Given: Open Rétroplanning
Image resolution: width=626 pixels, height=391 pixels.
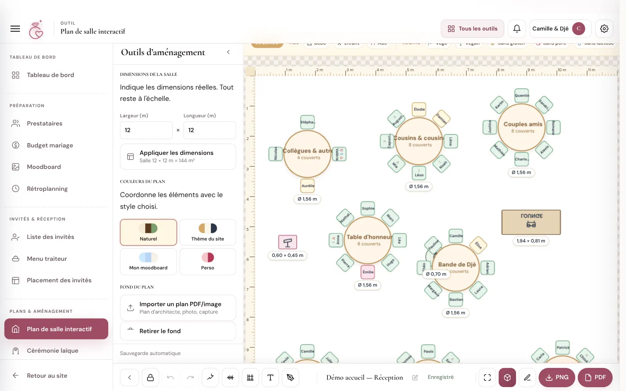Looking at the screenshot, I should click(56, 189).
